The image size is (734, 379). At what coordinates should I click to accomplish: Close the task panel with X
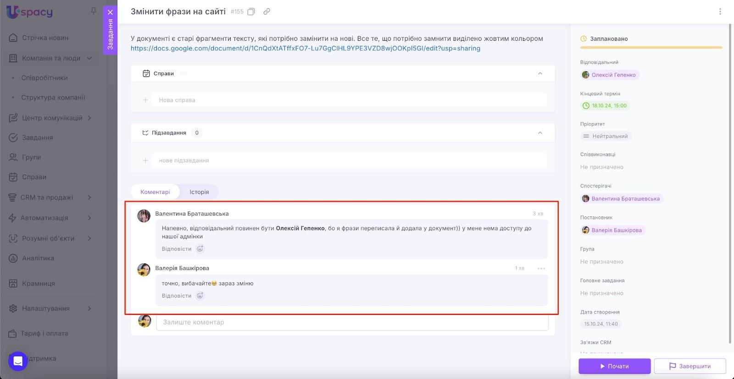(x=110, y=12)
